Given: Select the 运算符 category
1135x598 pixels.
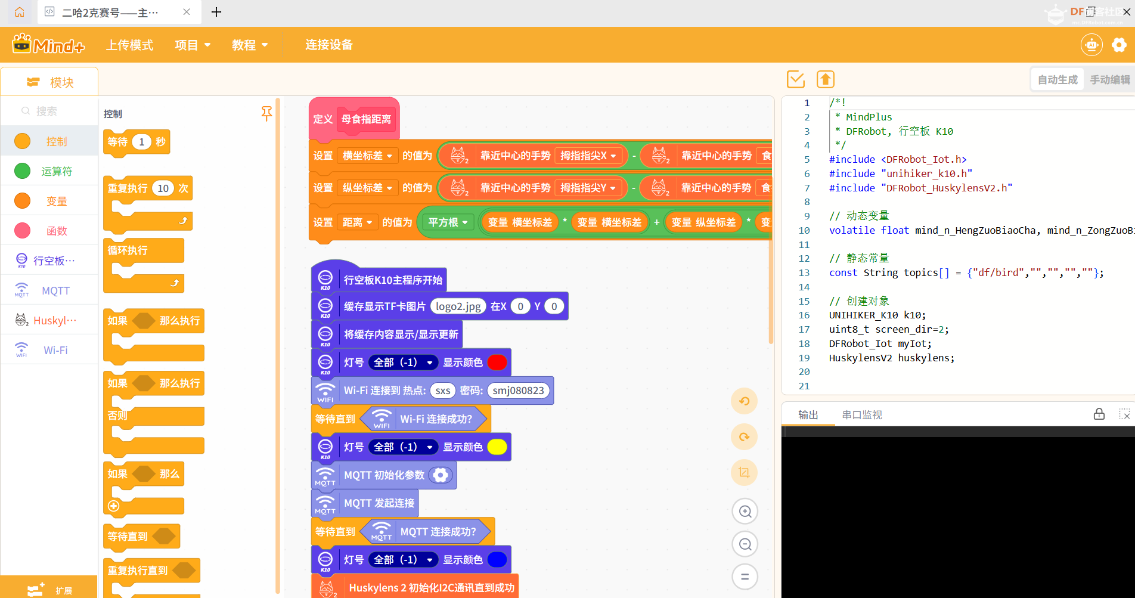Looking at the screenshot, I should [x=49, y=171].
